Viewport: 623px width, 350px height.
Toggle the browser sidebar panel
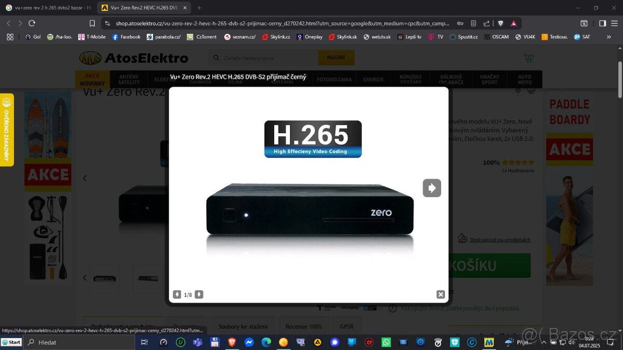(602, 23)
